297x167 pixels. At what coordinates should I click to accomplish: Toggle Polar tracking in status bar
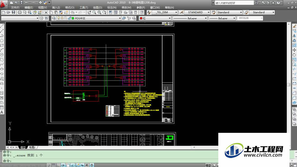click(x=63, y=165)
